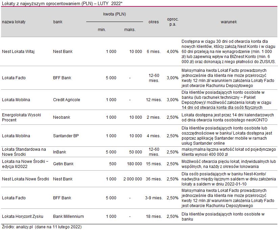Click the "nazwa lokaty" column header

click(x=14, y=22)
